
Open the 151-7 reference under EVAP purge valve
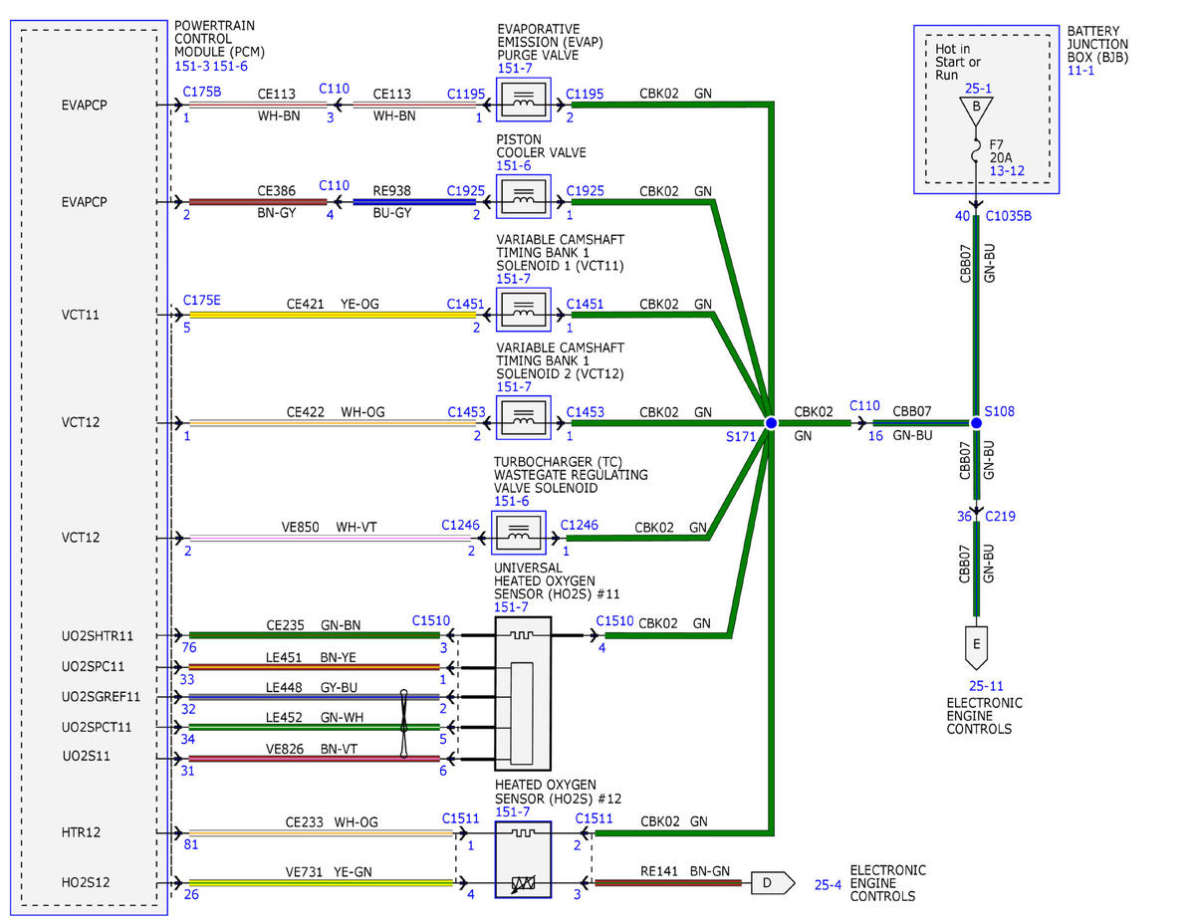[515, 69]
